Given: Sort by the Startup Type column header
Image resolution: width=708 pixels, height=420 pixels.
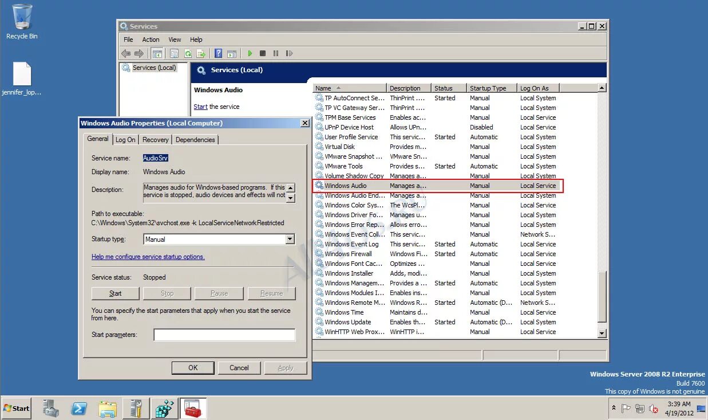Looking at the screenshot, I should point(492,88).
